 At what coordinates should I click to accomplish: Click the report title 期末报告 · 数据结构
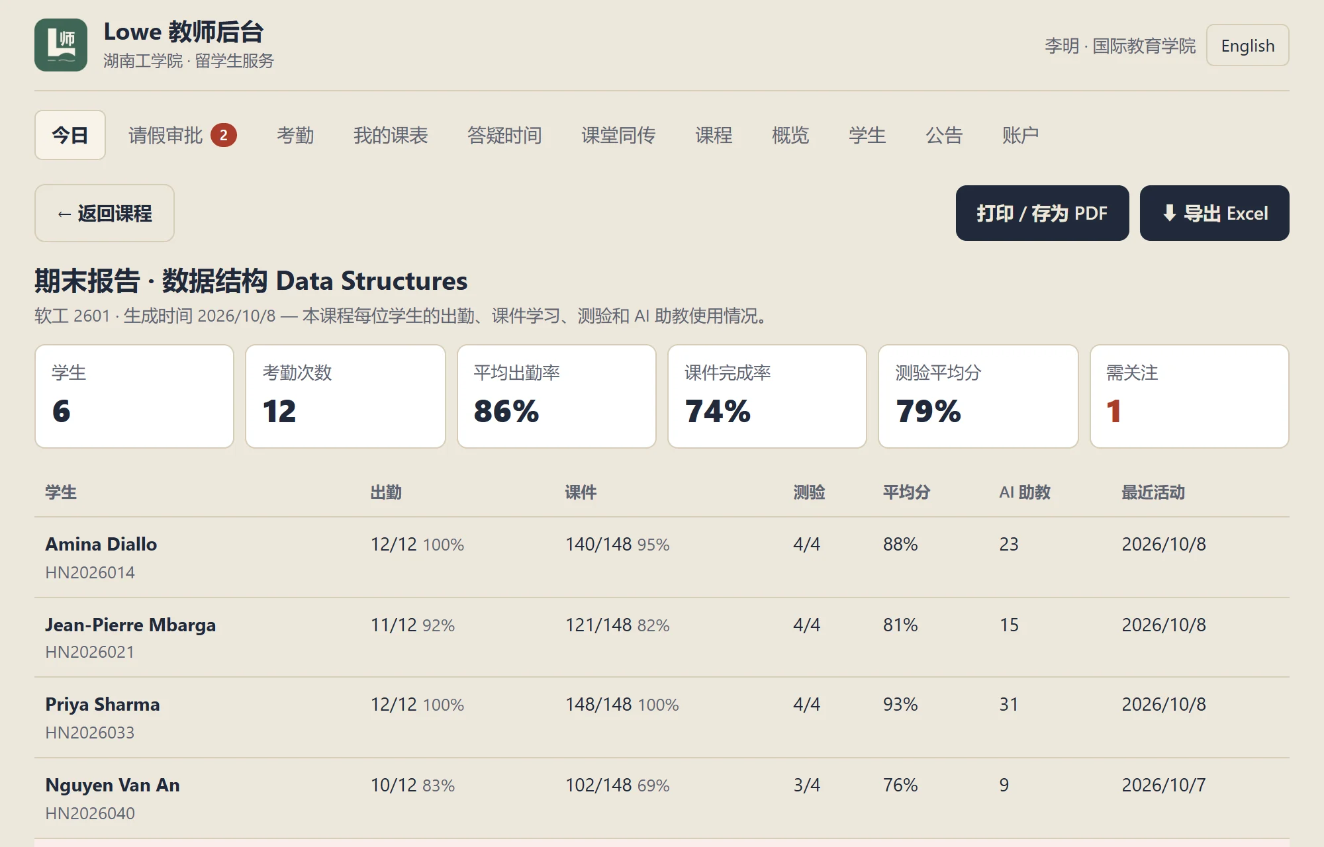coord(251,281)
